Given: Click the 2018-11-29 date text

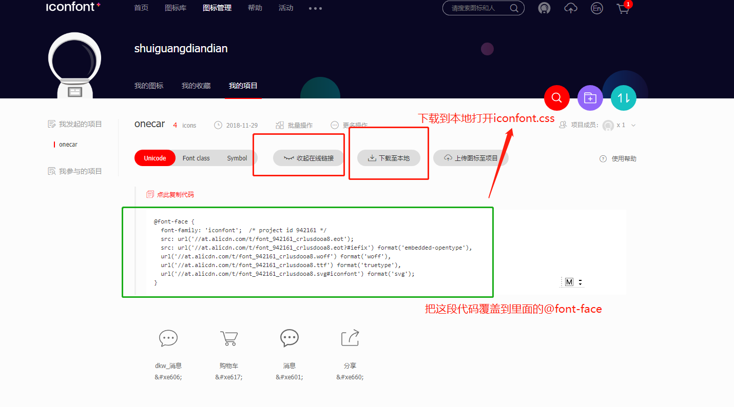Looking at the screenshot, I should pos(242,125).
